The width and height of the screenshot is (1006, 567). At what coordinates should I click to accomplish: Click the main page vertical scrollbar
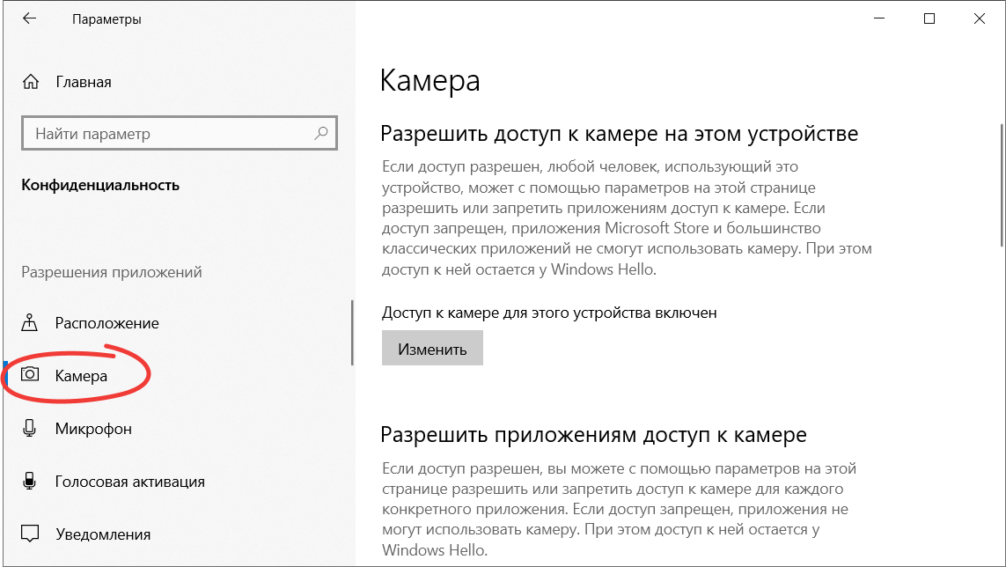pyautogui.click(x=1000, y=185)
